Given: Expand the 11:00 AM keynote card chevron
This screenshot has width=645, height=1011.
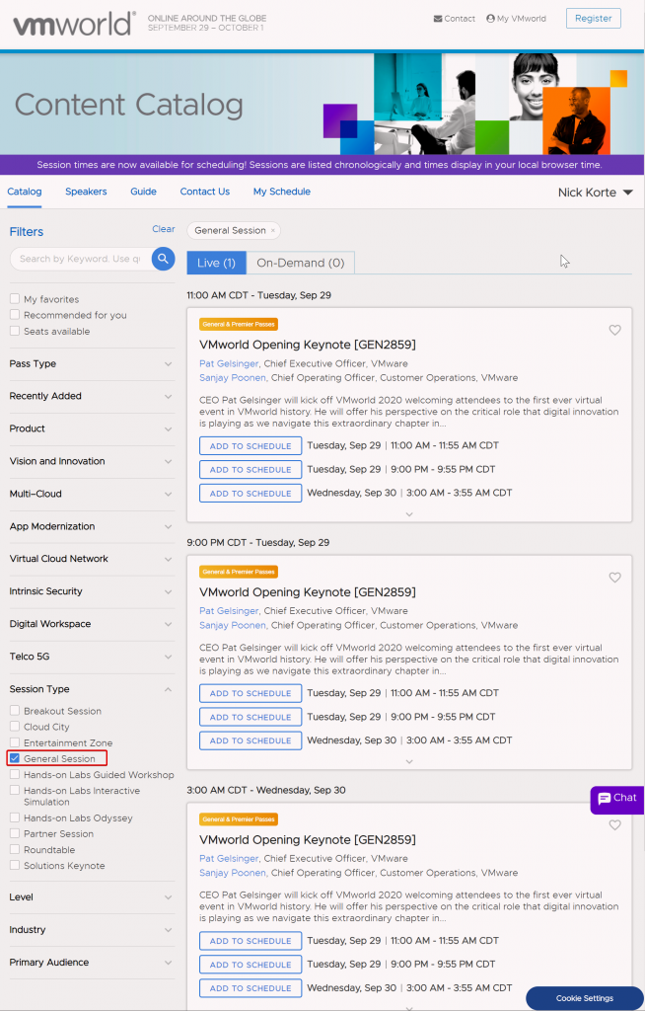Looking at the screenshot, I should pos(409,514).
